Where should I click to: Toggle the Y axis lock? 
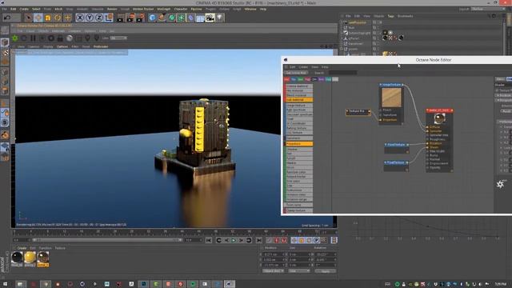tap(89, 18)
